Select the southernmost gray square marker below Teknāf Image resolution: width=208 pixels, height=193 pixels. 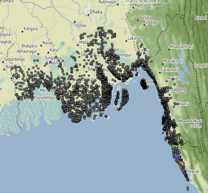pos(188,189)
